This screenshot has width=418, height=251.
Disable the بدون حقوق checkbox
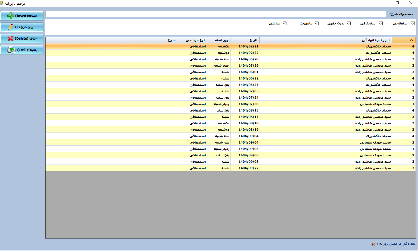[349, 24]
